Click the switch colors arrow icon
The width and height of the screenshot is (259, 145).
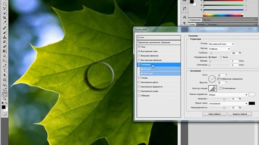tap(6, 103)
